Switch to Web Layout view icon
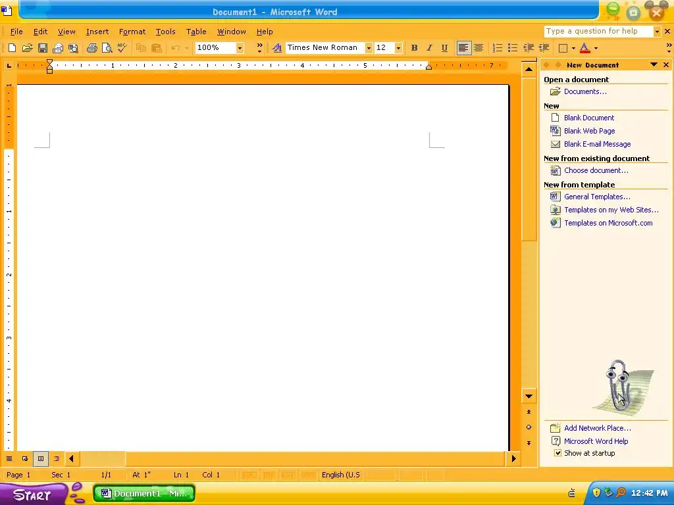The height and width of the screenshot is (505, 674). click(x=25, y=458)
